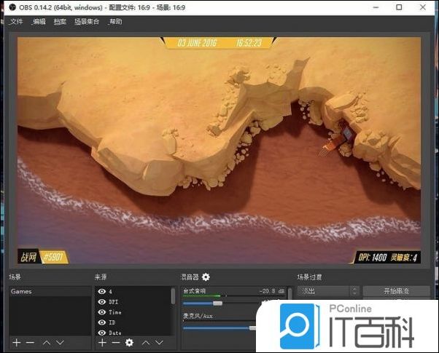The width and height of the screenshot is (439, 353).
Task: Toggle visibility of Date source
Action: [101, 333]
